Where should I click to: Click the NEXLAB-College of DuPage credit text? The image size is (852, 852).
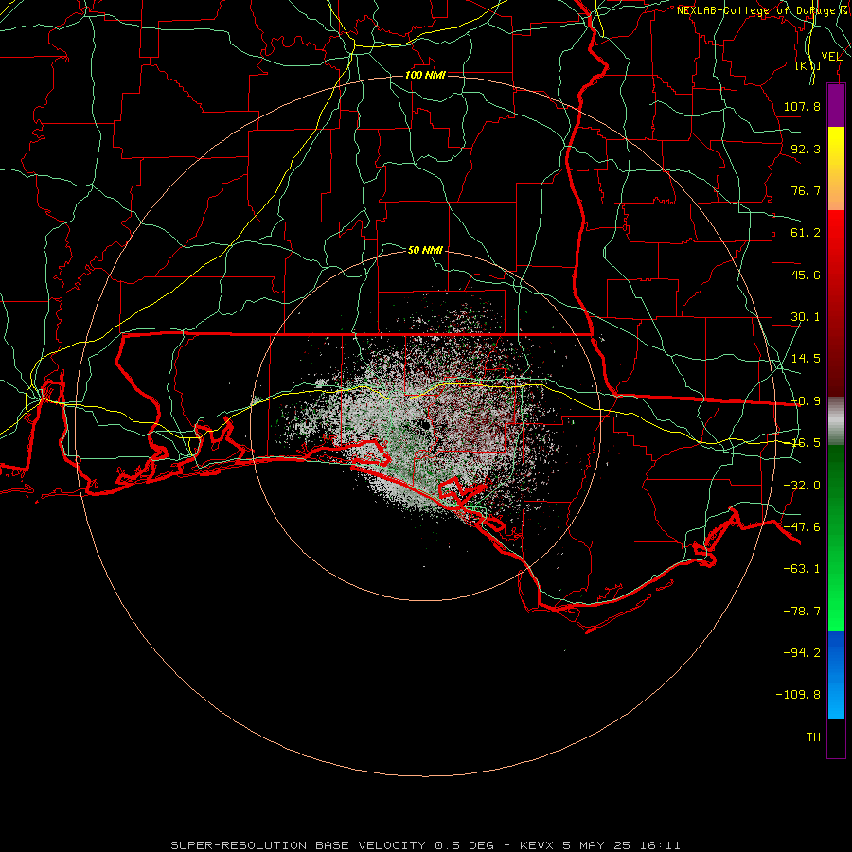click(x=763, y=9)
